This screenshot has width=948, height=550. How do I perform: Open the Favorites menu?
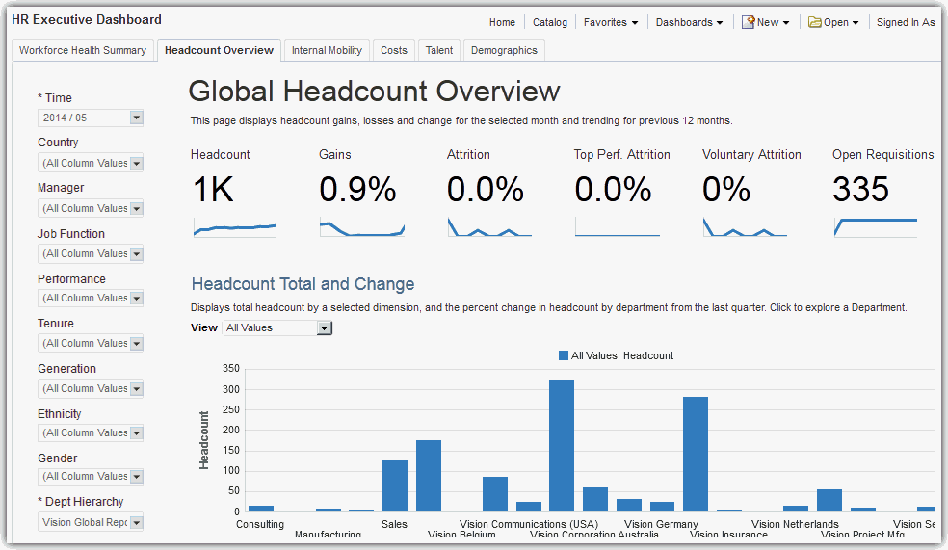tap(610, 22)
